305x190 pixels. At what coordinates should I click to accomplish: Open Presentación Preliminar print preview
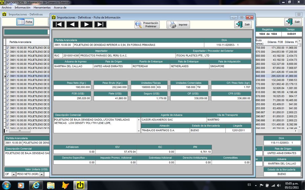[x=147, y=24]
